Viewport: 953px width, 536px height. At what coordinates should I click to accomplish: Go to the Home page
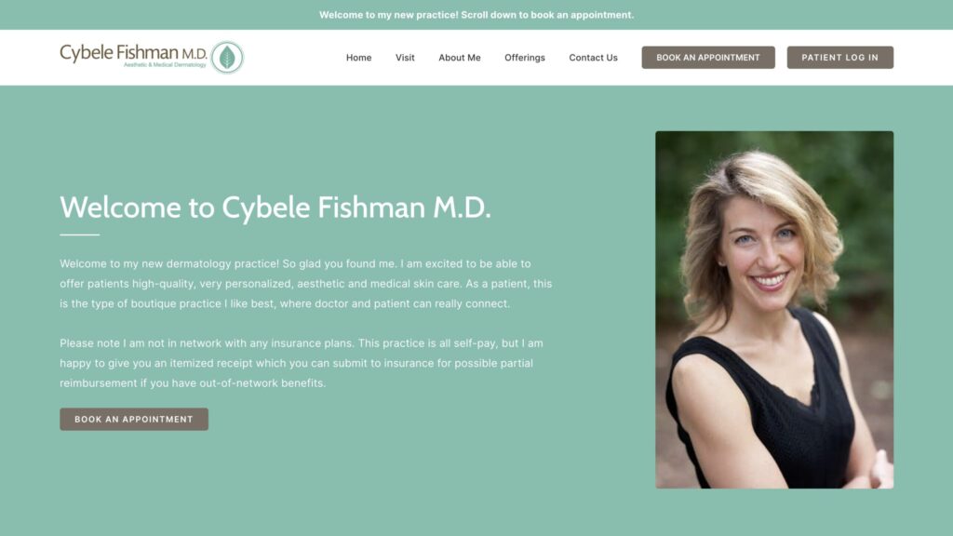click(x=358, y=57)
